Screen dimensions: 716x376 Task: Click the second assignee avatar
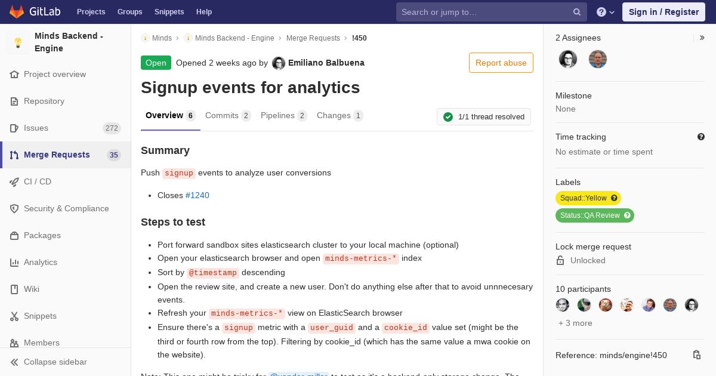pyautogui.click(x=598, y=59)
